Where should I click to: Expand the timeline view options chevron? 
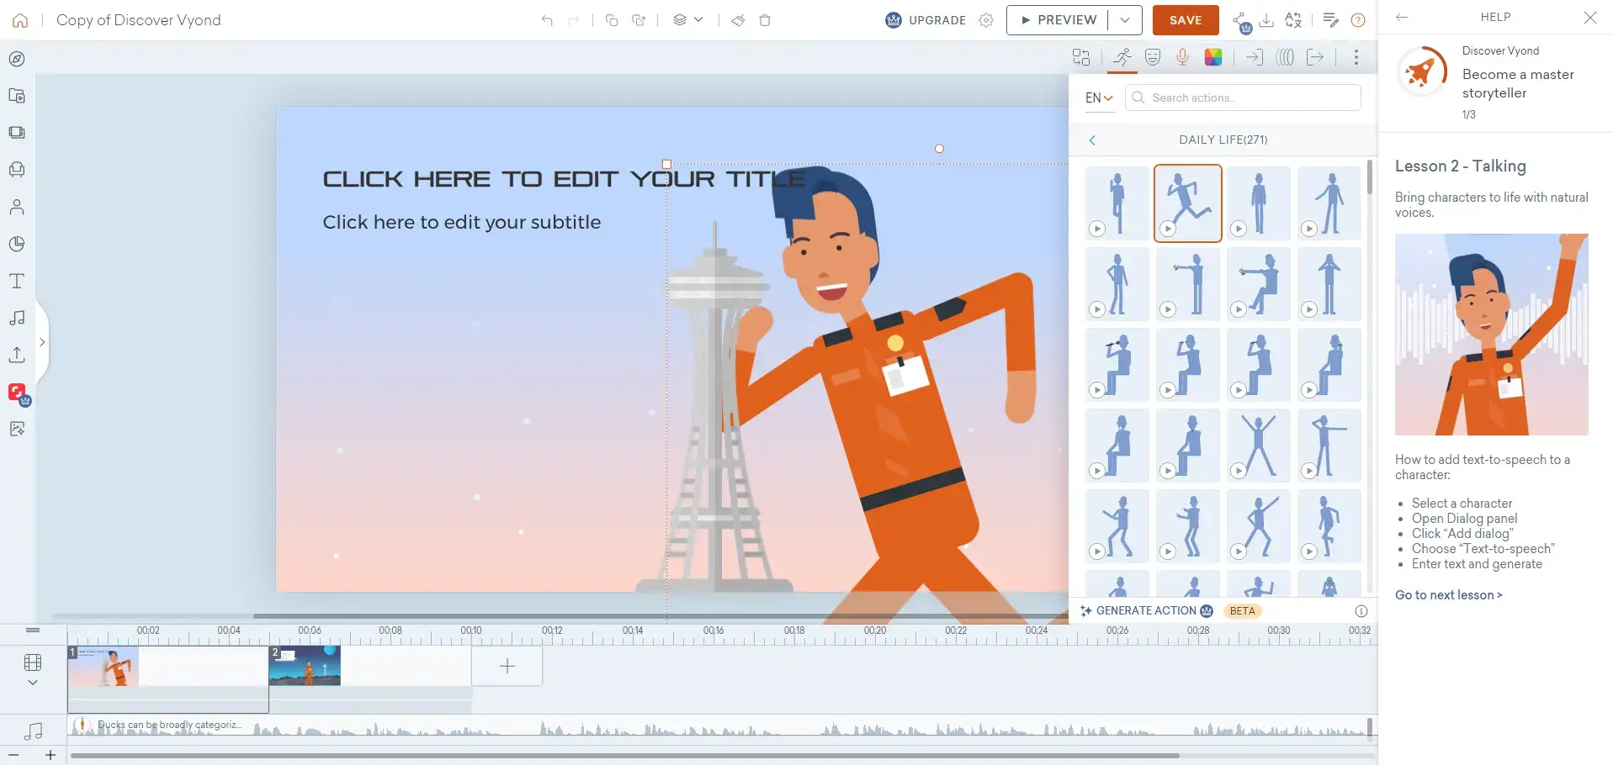pyautogui.click(x=33, y=683)
